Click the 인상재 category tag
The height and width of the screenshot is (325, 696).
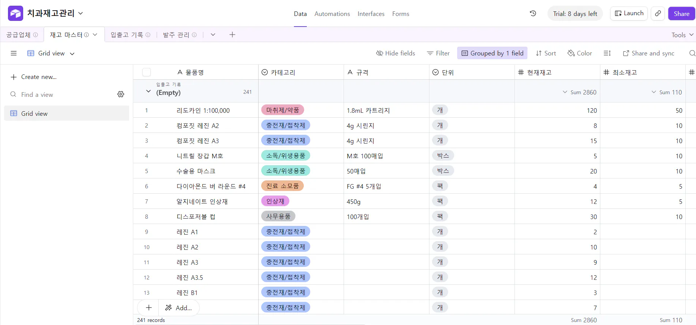[x=275, y=201]
